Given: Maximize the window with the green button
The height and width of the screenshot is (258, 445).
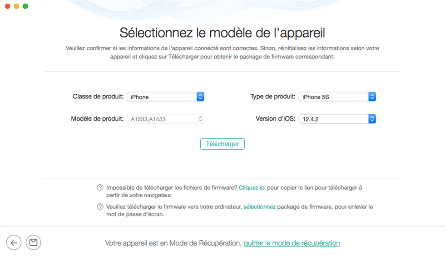Looking at the screenshot, I should click(x=25, y=6).
